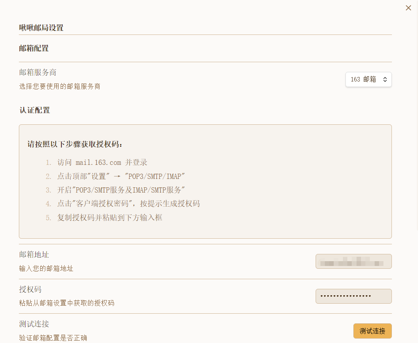Viewport: 418px width, 343px height.
Task: Click the 啾啾邮局设置 title heading
Action: click(41, 28)
